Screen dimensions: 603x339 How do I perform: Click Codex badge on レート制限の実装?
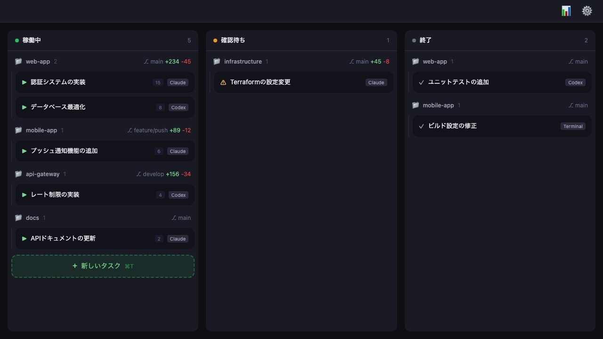(179, 195)
